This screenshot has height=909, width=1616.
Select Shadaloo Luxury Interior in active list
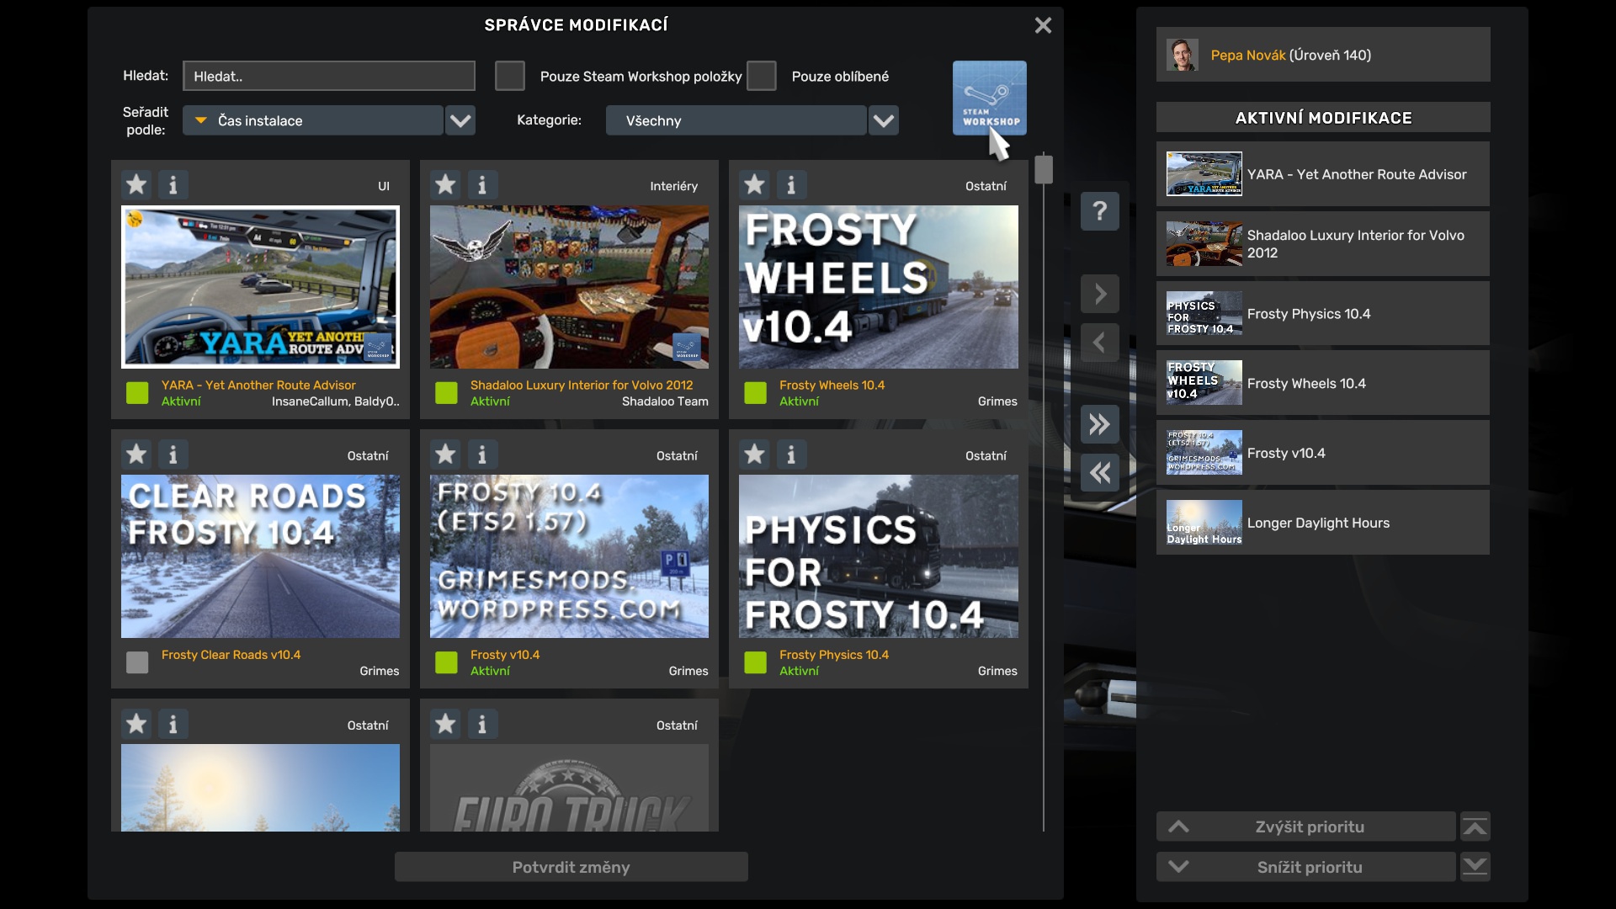1323,244
